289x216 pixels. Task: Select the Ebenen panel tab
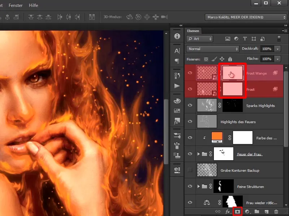coord(193,31)
